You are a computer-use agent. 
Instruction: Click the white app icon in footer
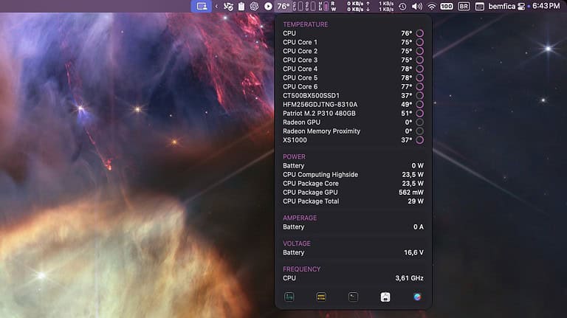pos(385,297)
